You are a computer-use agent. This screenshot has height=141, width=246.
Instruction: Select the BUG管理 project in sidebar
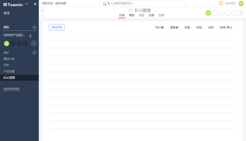(19, 78)
